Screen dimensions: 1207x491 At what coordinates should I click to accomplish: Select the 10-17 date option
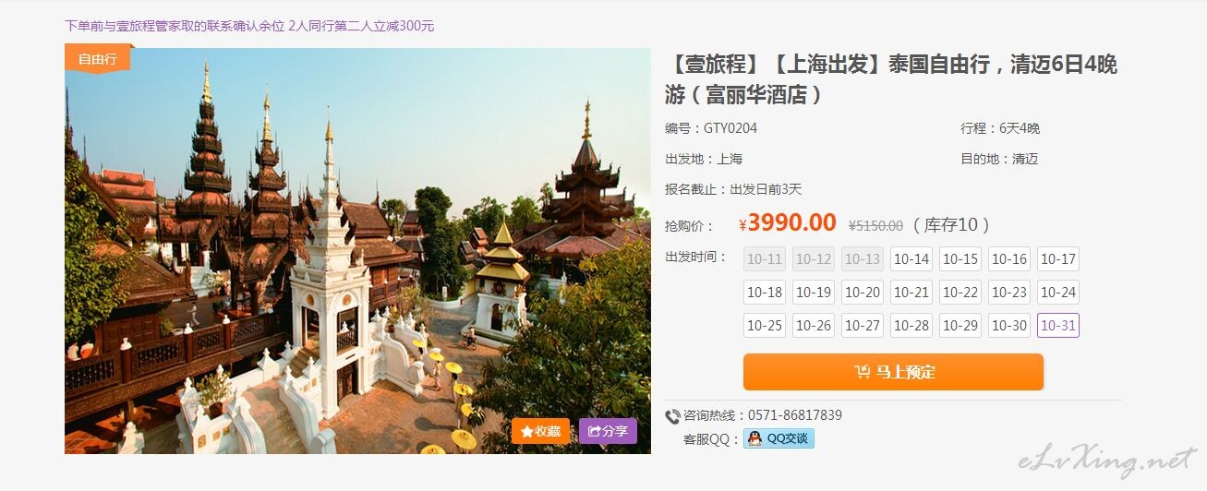click(x=1058, y=259)
